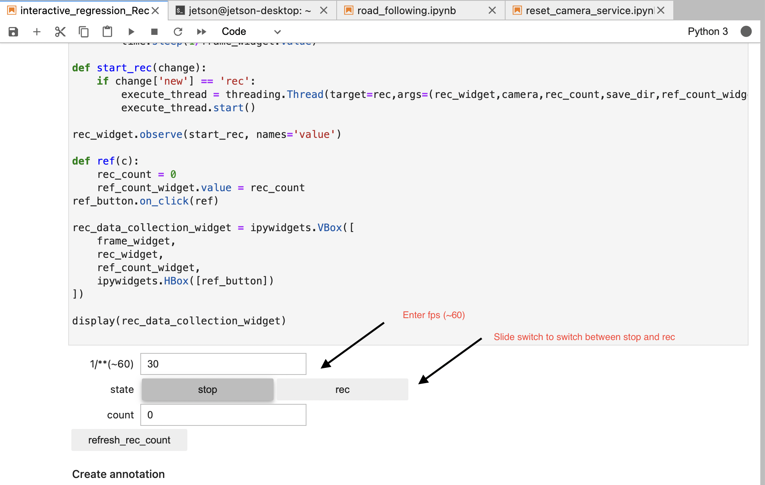Click the fps input field showing 30
765x485 pixels.
tap(223, 364)
